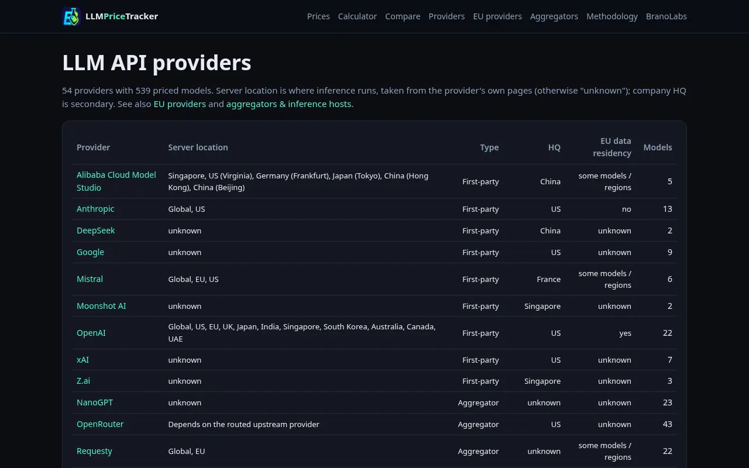Open the NanoGPT provider link
Screen dimensions: 749x468
[95, 402]
